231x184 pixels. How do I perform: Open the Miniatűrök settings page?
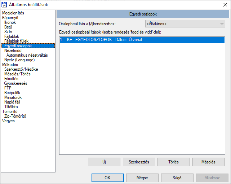13,97
